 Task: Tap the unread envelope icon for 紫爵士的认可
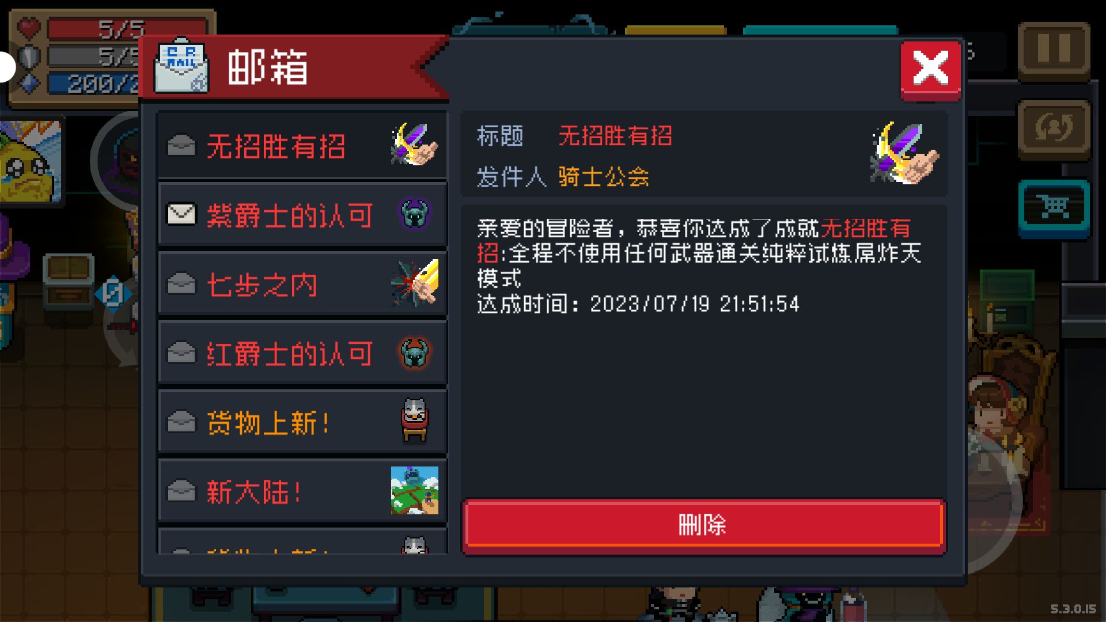(x=181, y=214)
